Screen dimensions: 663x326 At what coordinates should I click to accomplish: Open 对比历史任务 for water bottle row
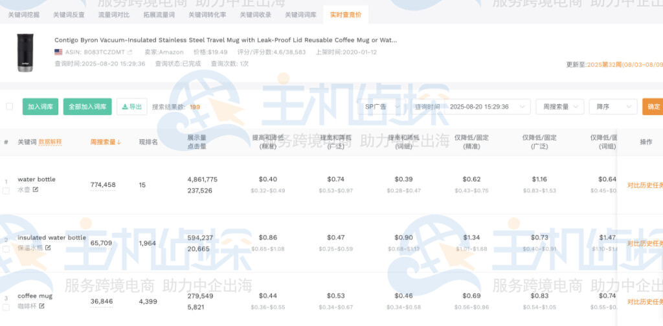click(x=645, y=186)
